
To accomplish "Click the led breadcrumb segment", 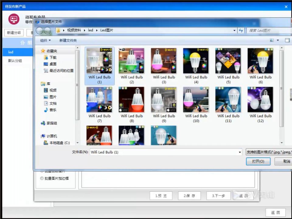I will click(91, 30).
